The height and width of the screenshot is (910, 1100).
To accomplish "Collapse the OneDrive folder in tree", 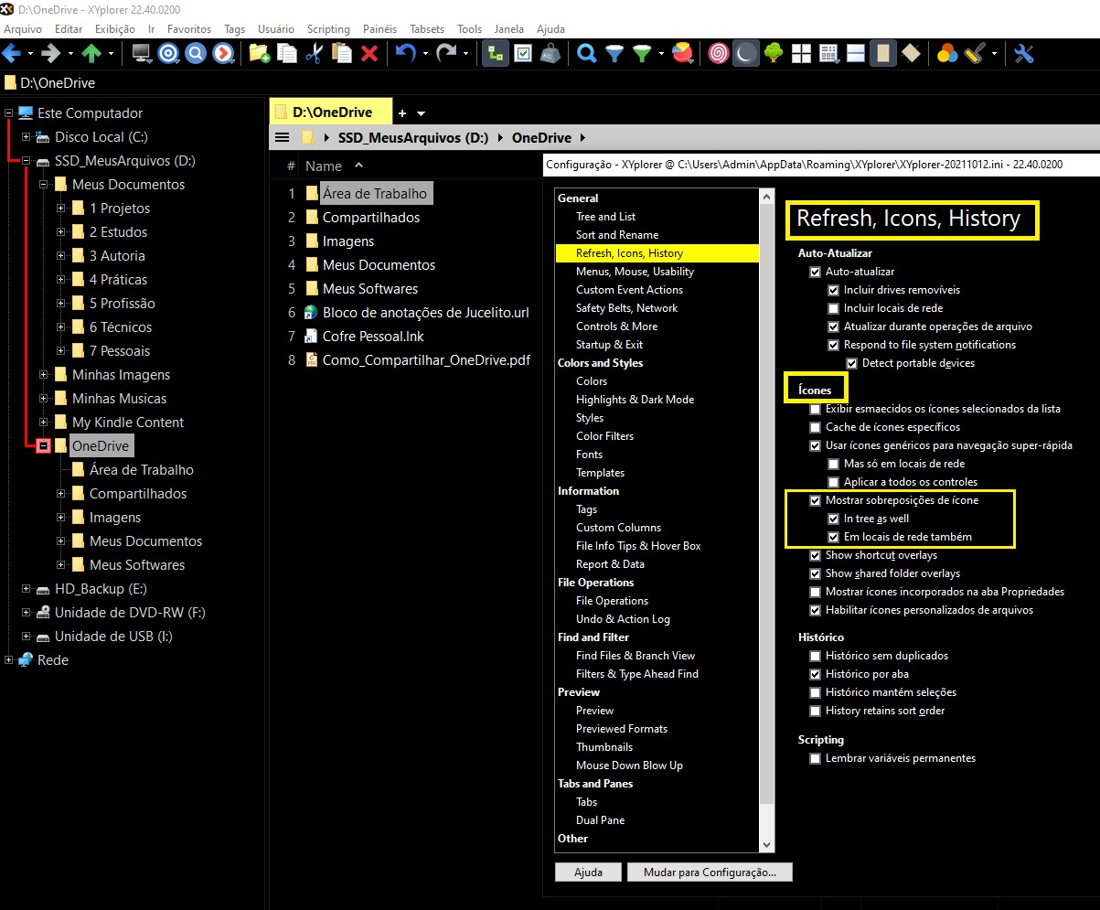I will click(x=43, y=446).
